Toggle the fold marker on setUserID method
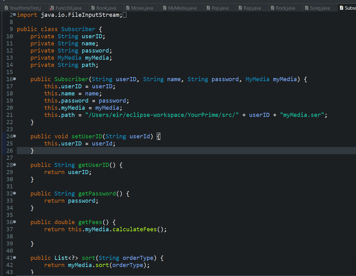Image resolution: width=356 pixels, height=276 pixels. (14, 136)
